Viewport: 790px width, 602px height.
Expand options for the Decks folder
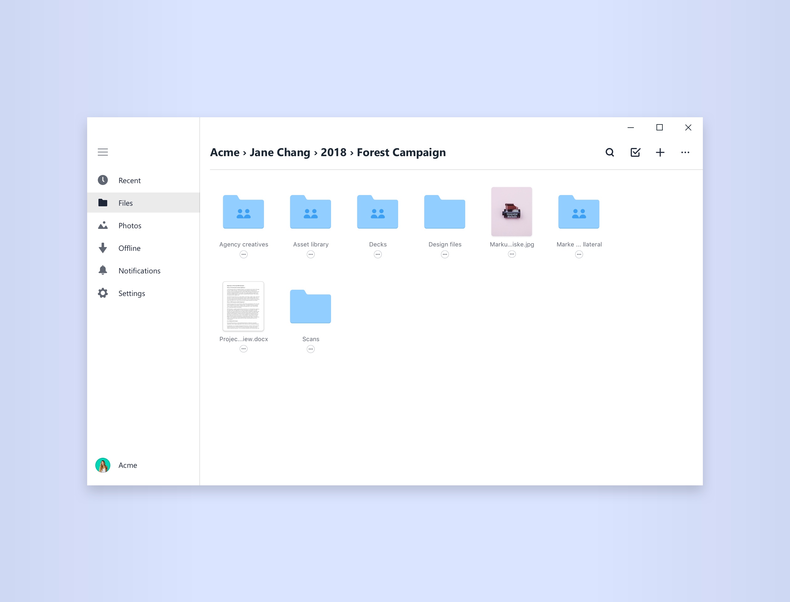(x=378, y=254)
